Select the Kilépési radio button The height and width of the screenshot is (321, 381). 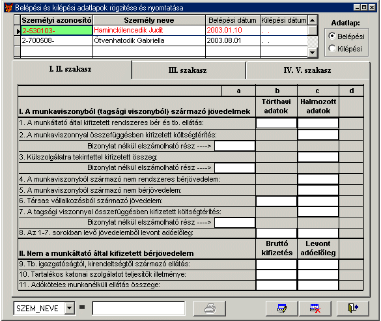332,48
